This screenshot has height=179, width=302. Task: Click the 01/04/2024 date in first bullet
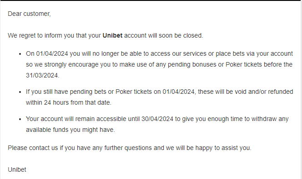point(52,54)
